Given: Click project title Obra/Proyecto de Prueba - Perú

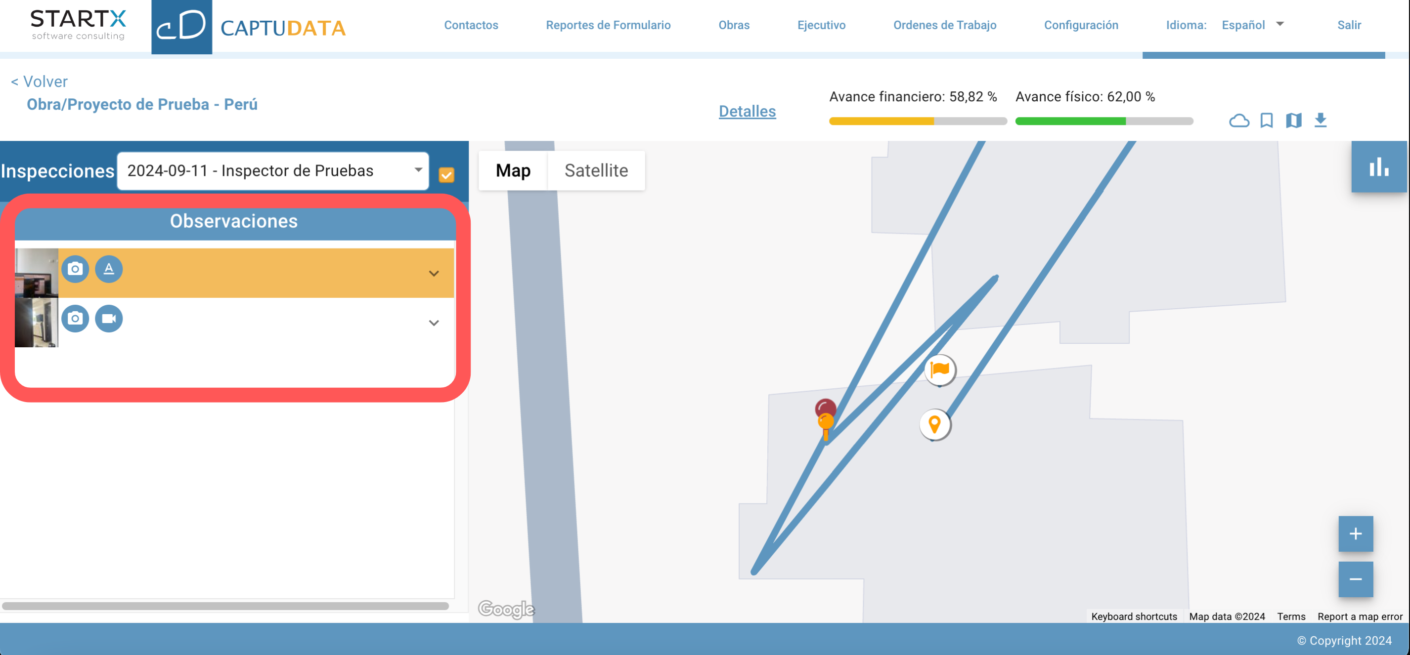Looking at the screenshot, I should click(x=142, y=104).
